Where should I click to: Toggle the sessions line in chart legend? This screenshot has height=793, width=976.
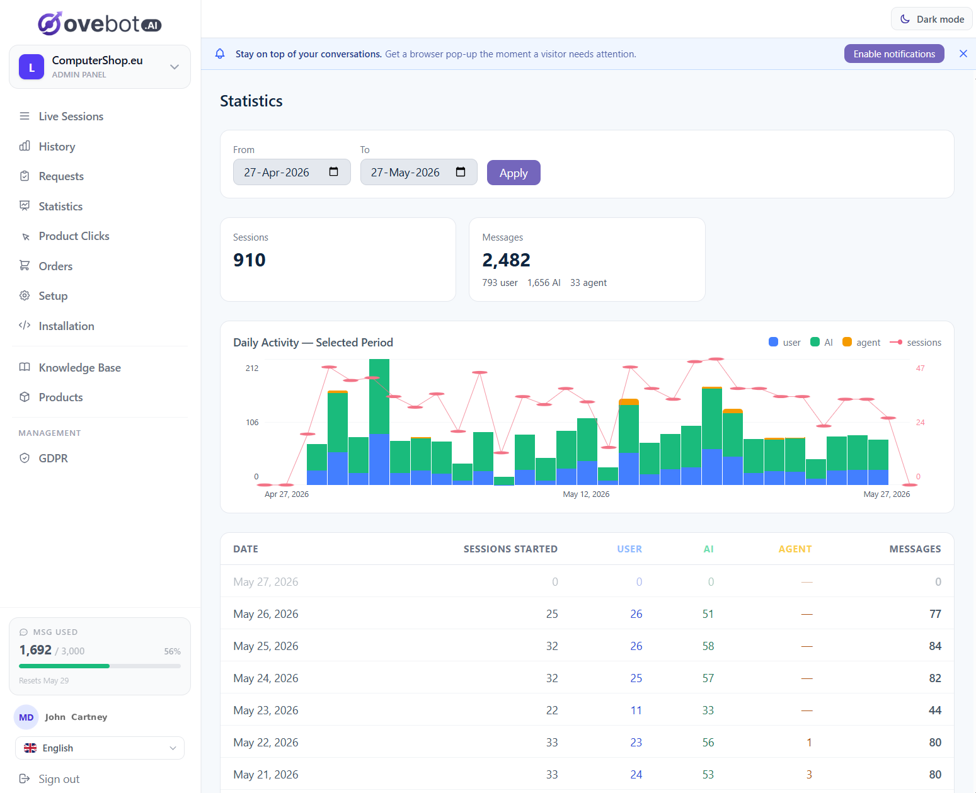pyautogui.click(x=916, y=342)
